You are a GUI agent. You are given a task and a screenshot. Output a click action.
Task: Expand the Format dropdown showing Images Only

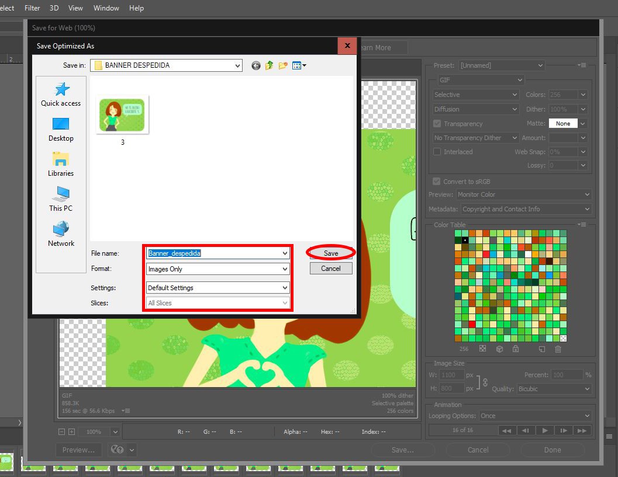click(x=217, y=269)
